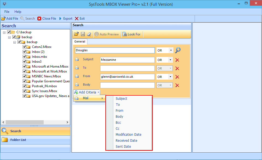Screen dimensions: 262x160
Task: Click the disabled Search toolbar magnifier icon
Action: tap(22, 19)
